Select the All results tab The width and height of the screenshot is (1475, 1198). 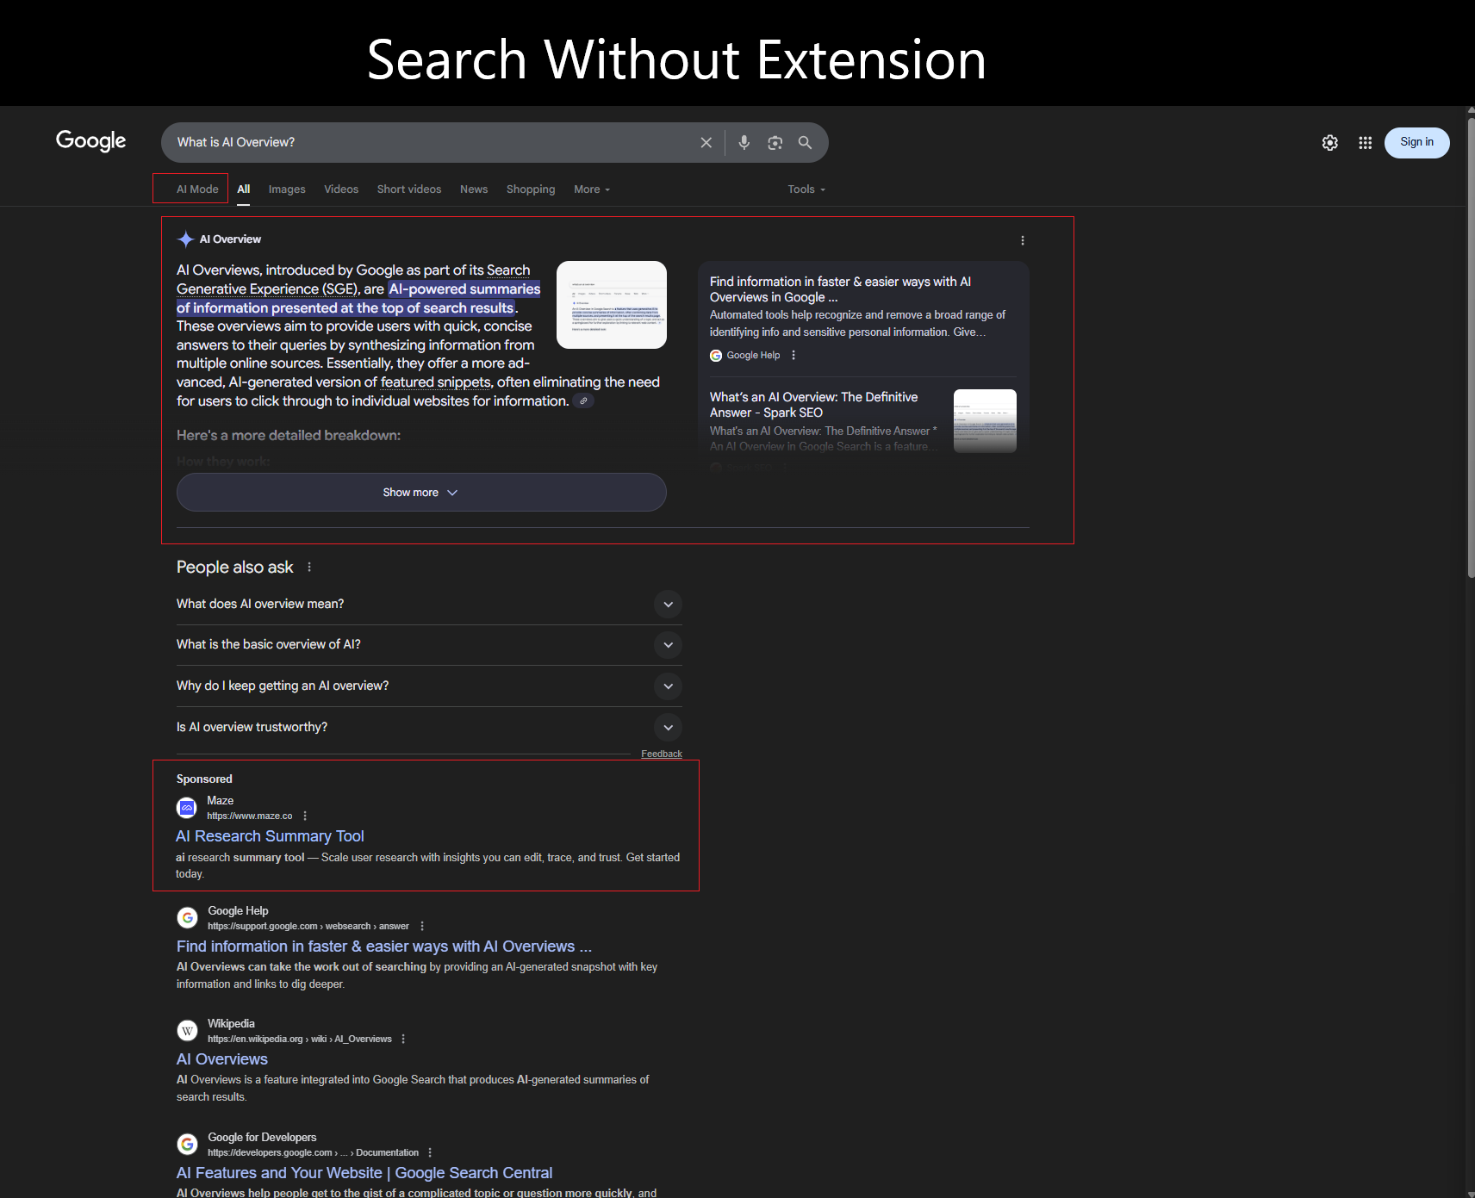pos(244,189)
